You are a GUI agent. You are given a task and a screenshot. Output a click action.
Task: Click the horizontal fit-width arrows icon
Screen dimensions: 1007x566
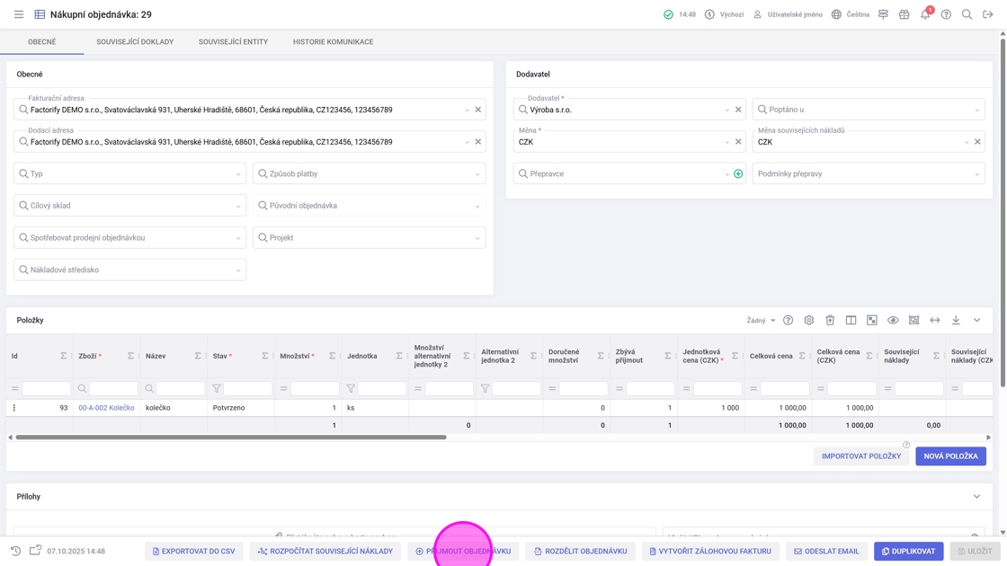point(935,320)
